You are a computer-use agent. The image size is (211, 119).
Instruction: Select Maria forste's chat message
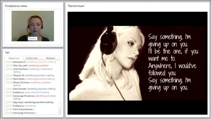(x=30, y=79)
